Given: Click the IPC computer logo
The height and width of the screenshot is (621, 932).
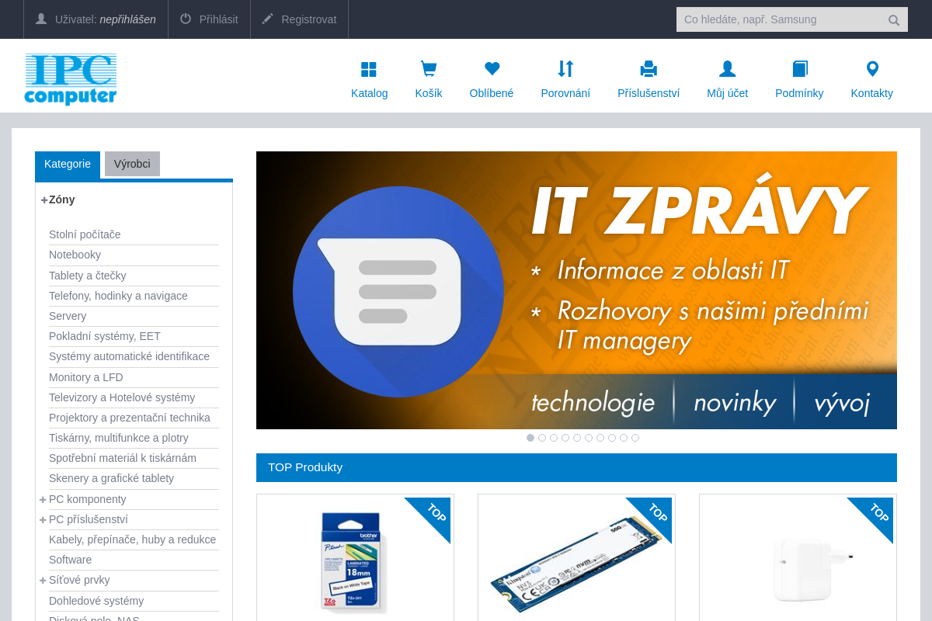Looking at the screenshot, I should pyautogui.click(x=71, y=78).
